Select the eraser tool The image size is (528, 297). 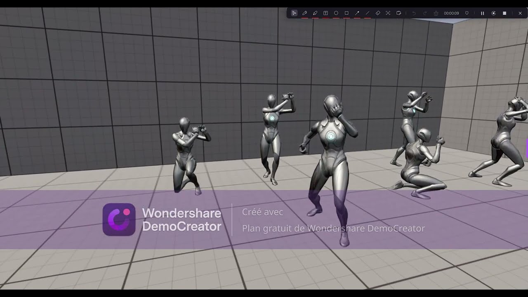click(378, 13)
